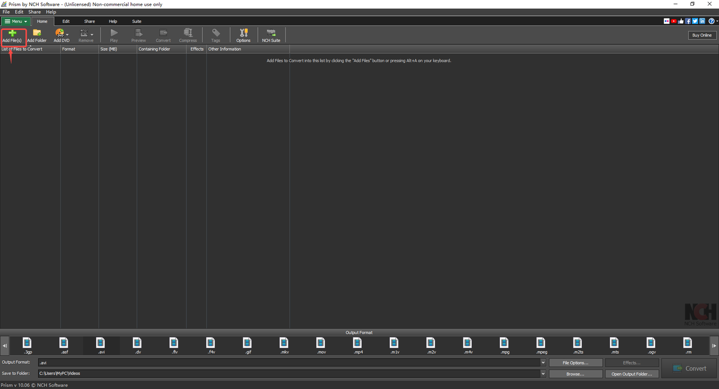The image size is (719, 389).
Task: Show more formats with the right arrow
Action: [x=714, y=346]
